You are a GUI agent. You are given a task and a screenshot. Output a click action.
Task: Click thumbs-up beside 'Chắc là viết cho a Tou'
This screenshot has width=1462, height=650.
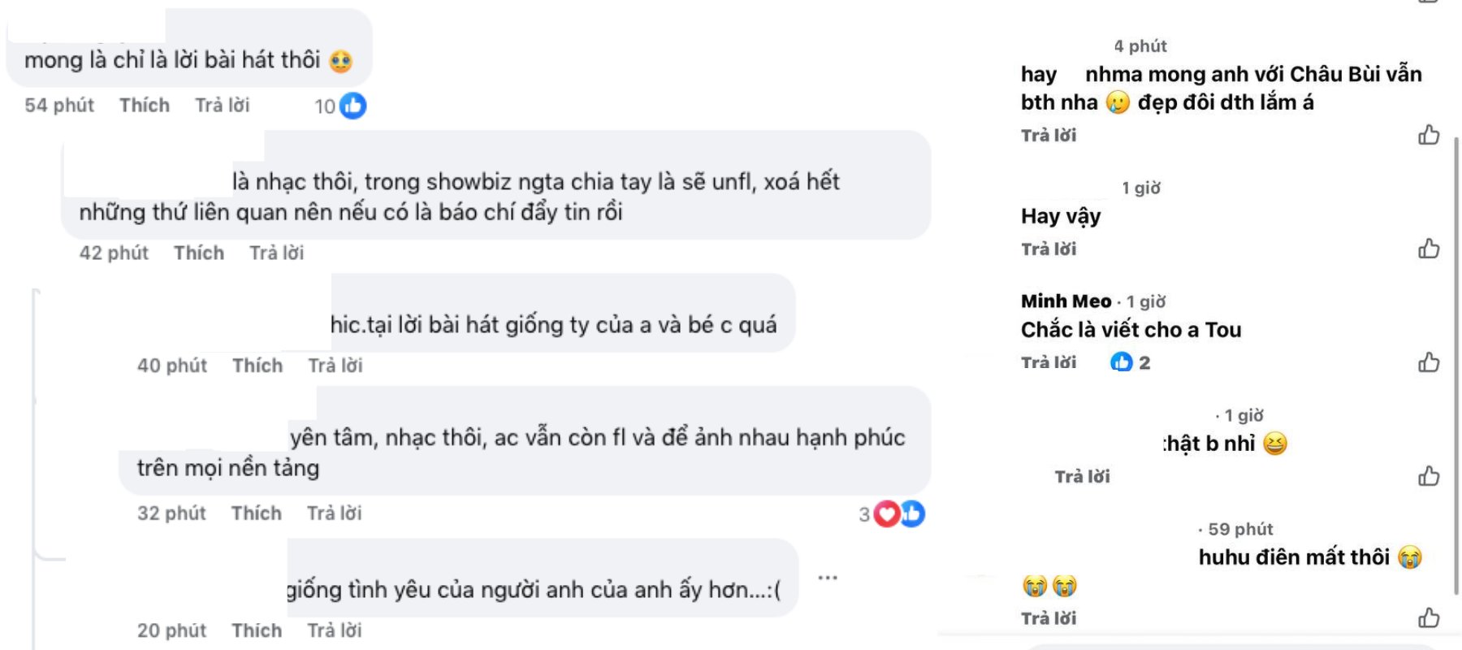[1429, 362]
